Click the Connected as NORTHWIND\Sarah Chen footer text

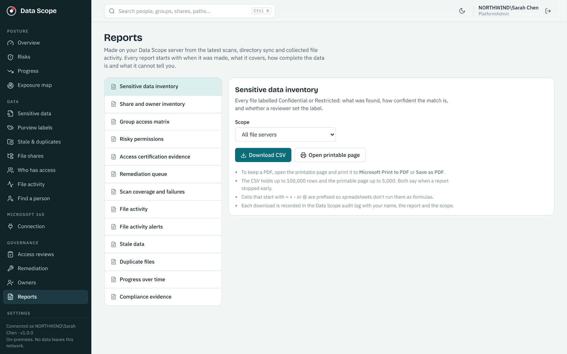click(x=41, y=329)
